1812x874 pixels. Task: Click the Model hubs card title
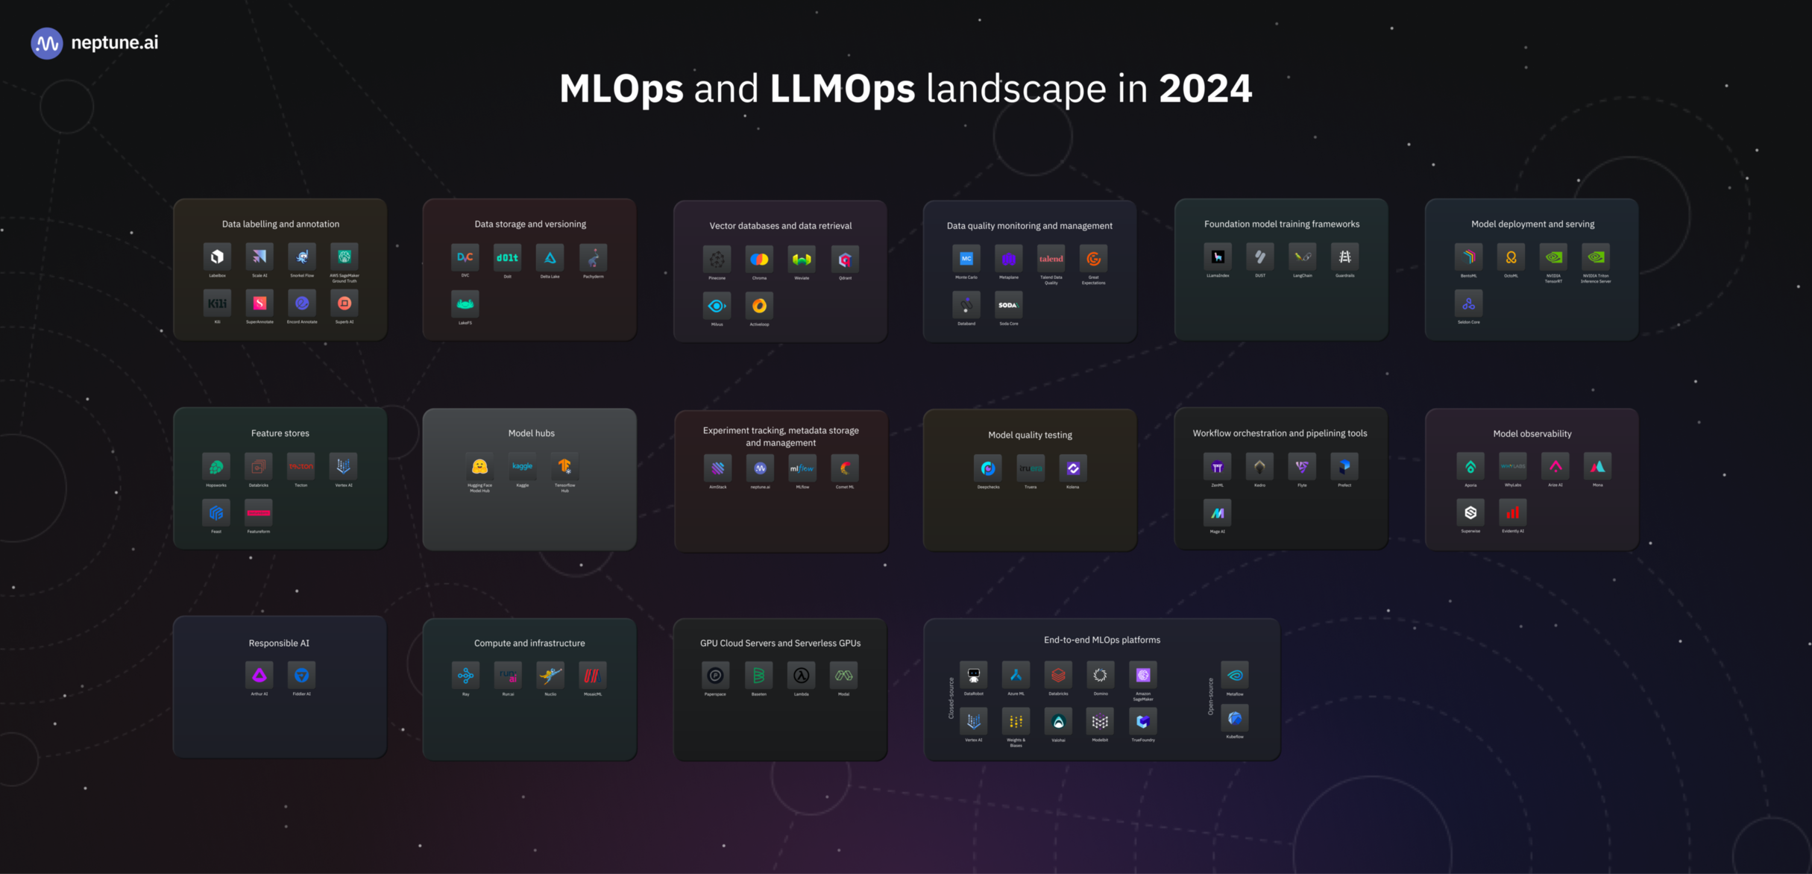pos(531,433)
